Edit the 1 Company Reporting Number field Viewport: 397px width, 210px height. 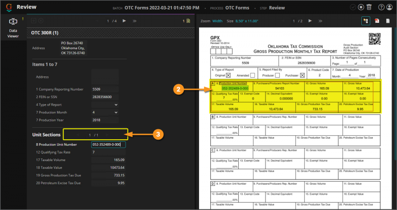coord(105,89)
